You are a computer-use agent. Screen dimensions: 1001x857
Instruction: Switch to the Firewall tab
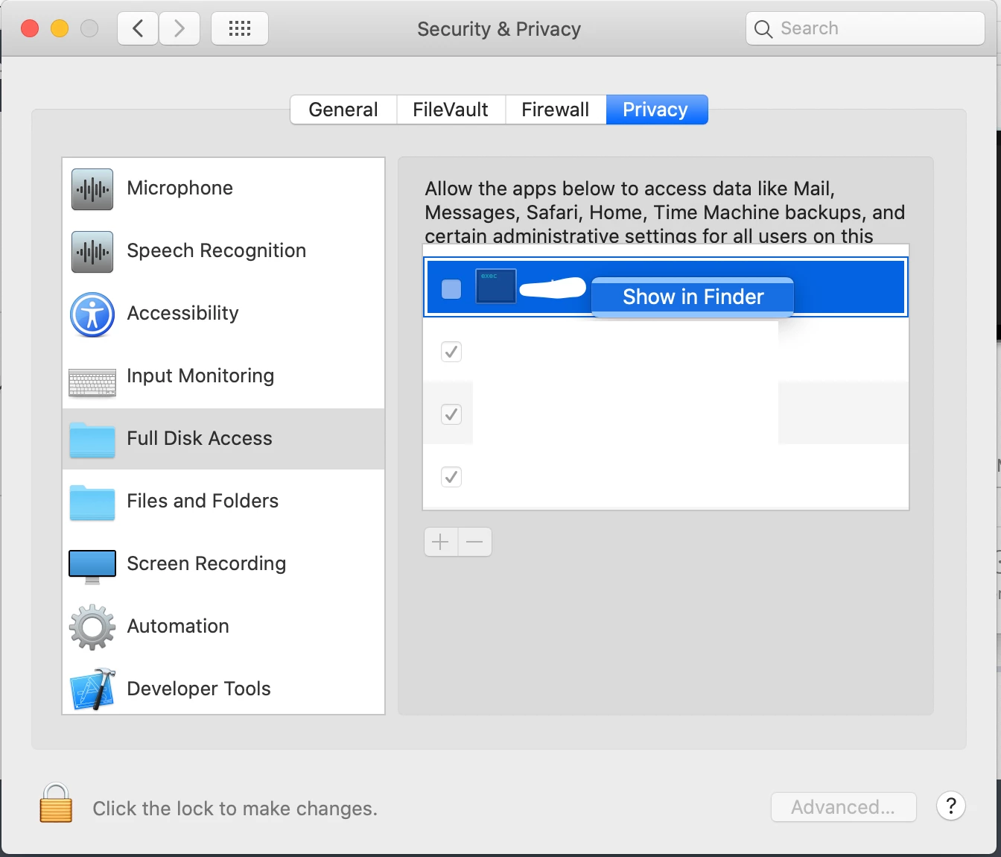pos(556,110)
